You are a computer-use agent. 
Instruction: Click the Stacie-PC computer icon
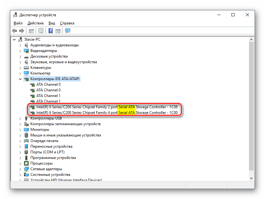20,39
